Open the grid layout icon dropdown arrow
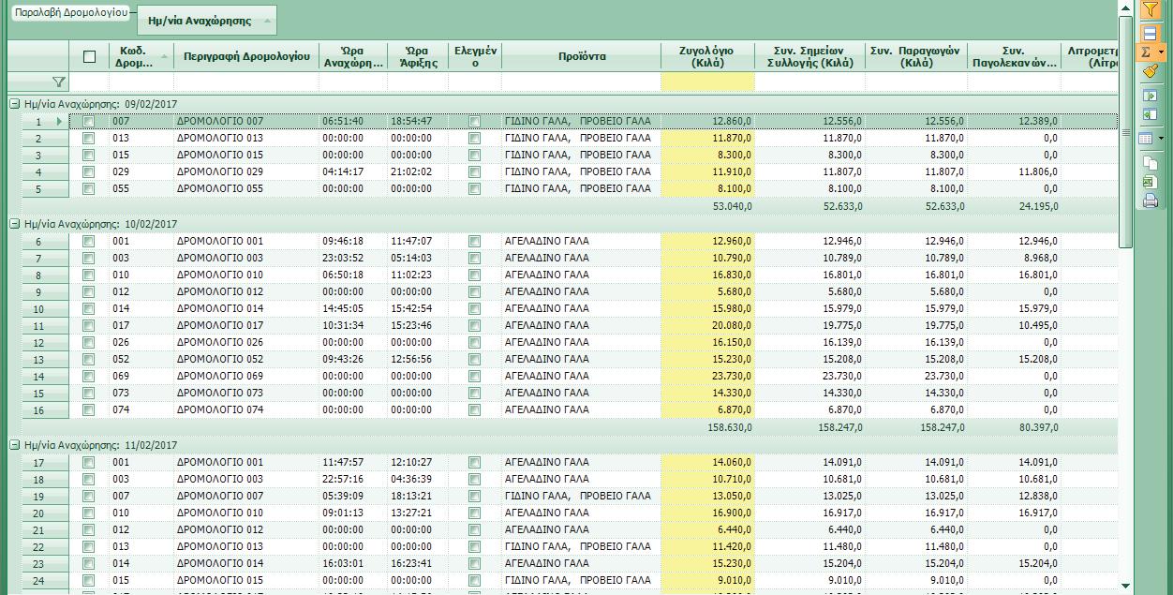This screenshot has height=595, width=1173. point(1162,139)
